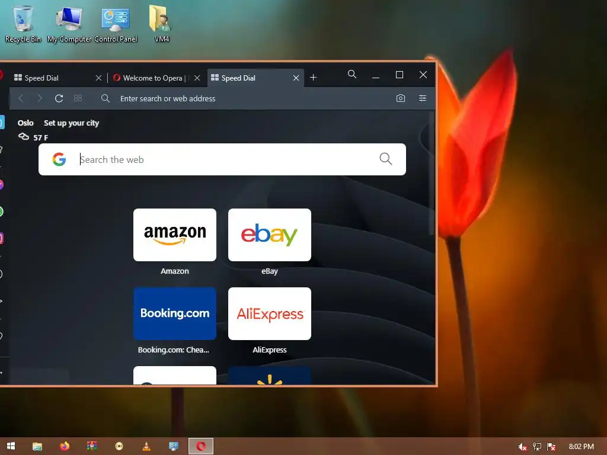The image size is (607, 455).
Task: Open the AliExpress speed dial tile
Action: 270,313
